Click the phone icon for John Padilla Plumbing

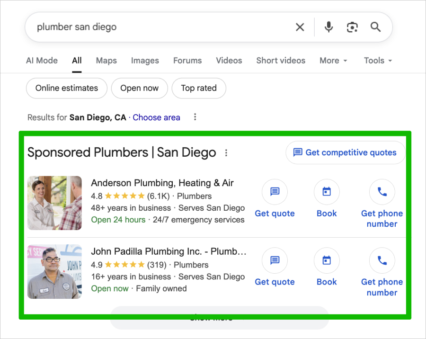point(382,260)
